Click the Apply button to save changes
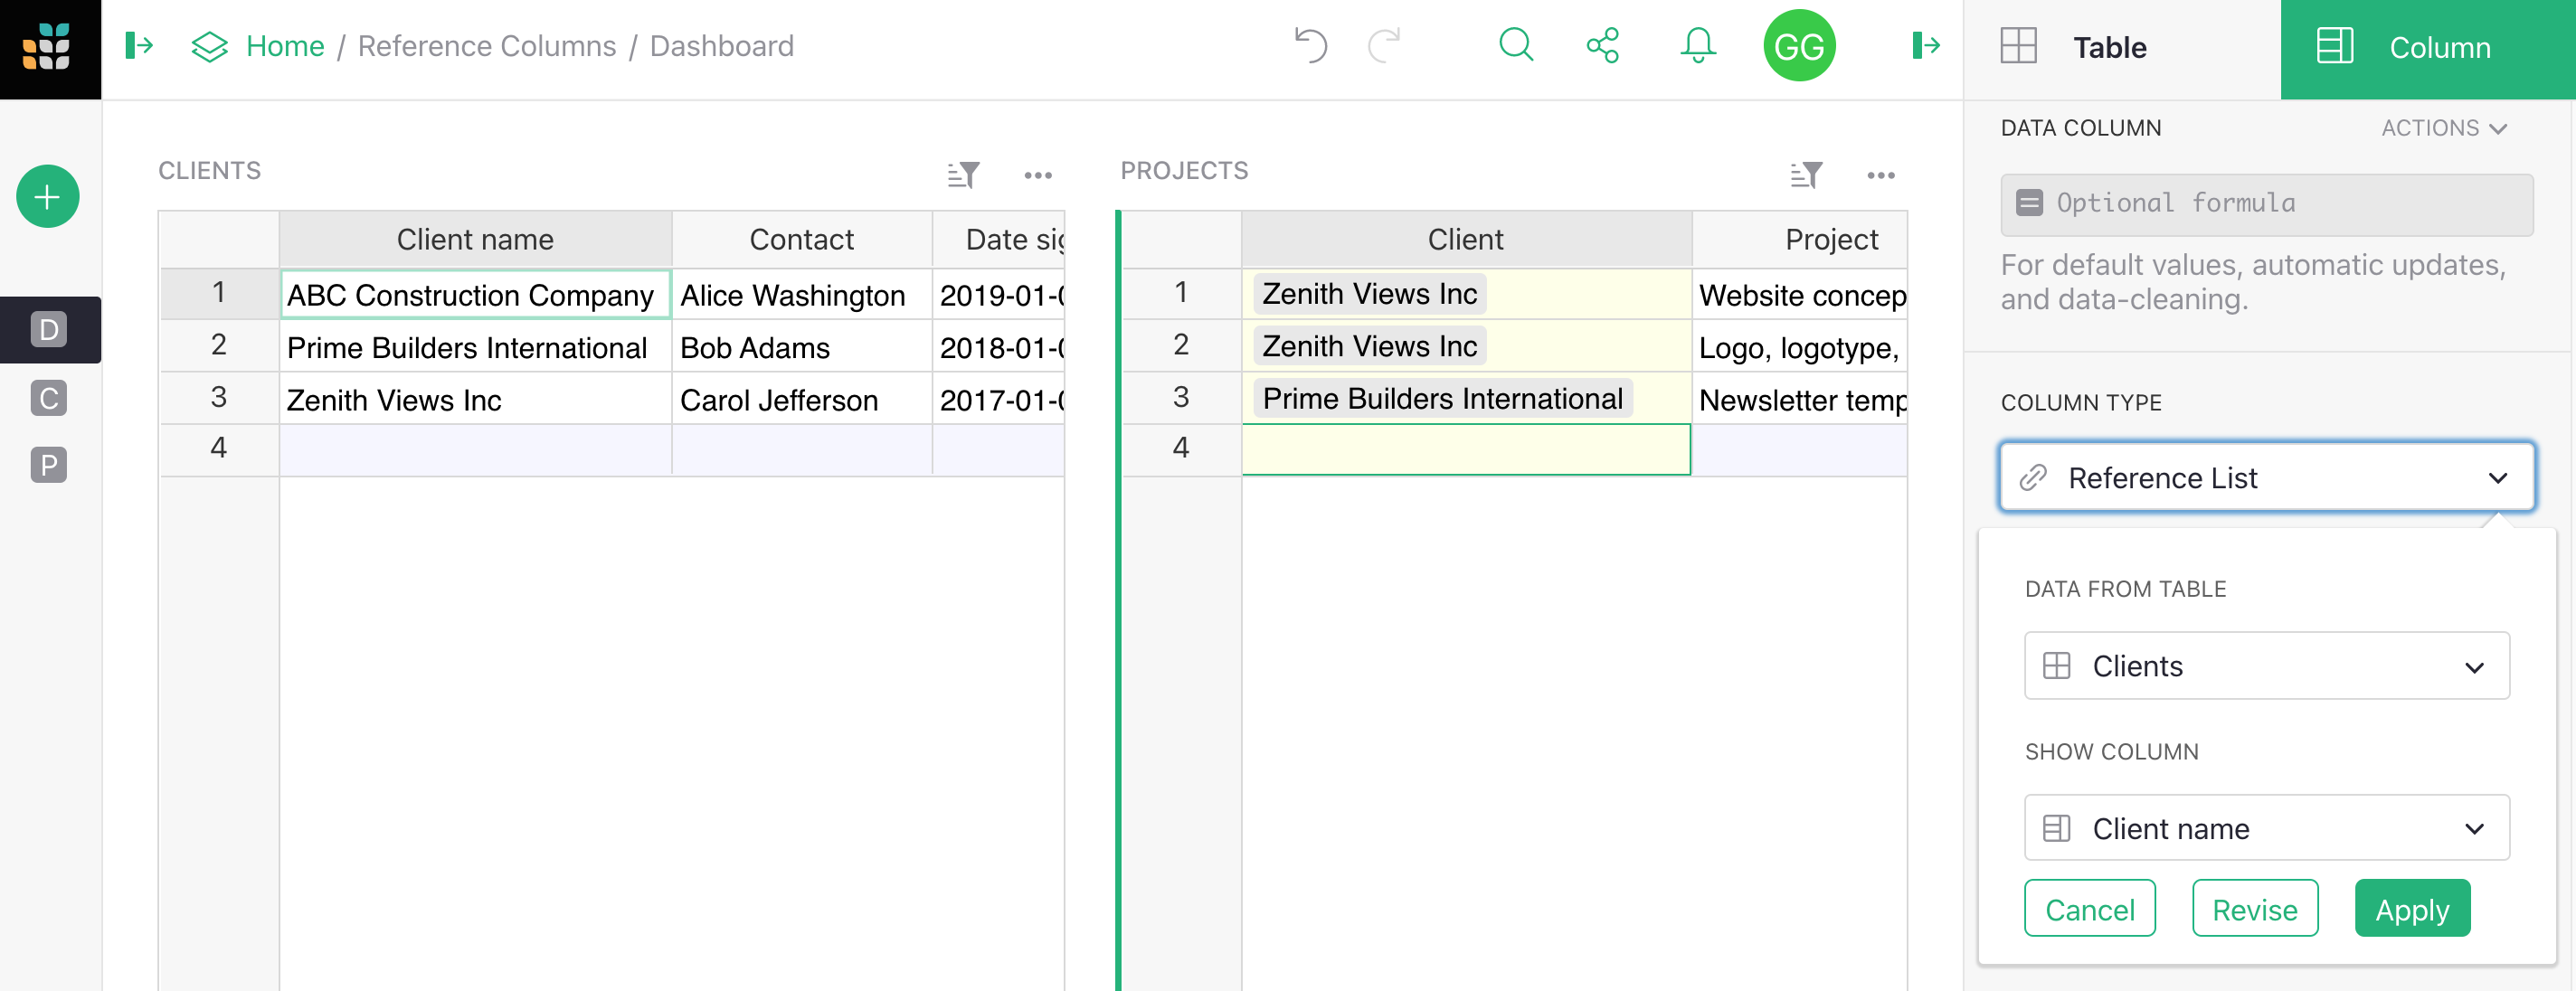The width and height of the screenshot is (2576, 991). [2413, 907]
